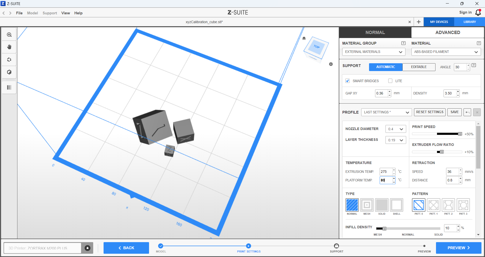Select Shell infill type

(397, 205)
